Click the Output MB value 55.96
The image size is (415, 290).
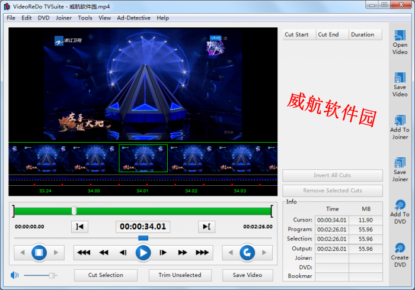(x=366, y=249)
